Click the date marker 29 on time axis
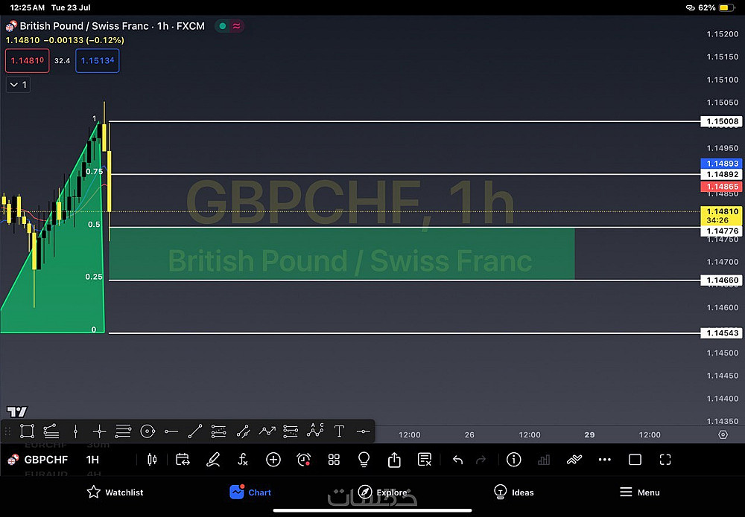This screenshot has width=745, height=517. 589,434
